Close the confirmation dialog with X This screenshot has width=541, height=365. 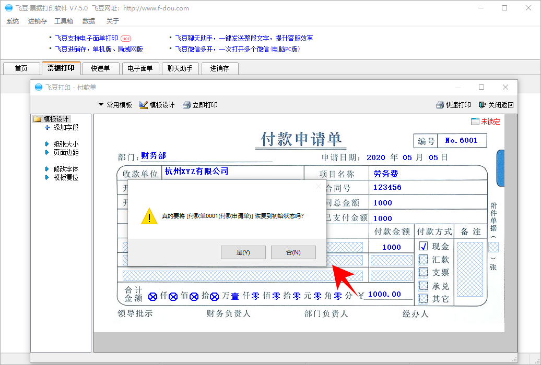(318, 187)
